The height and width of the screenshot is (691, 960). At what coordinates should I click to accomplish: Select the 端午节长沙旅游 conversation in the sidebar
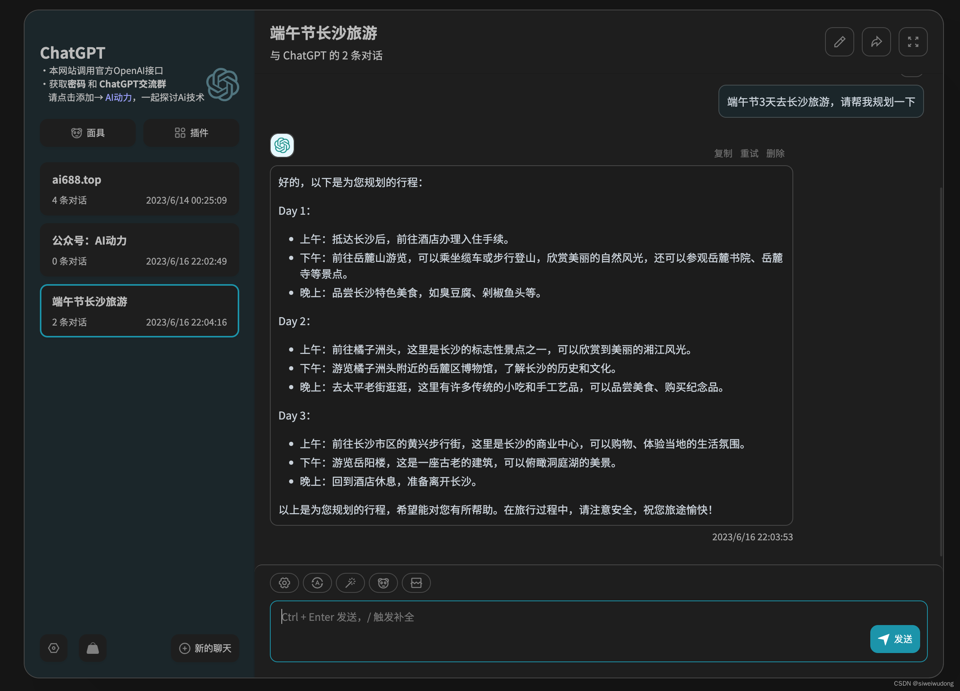[140, 311]
